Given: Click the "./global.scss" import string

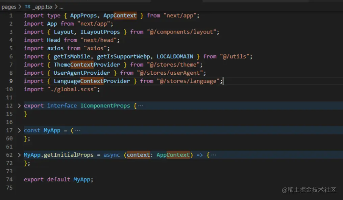Looking at the screenshot, I should tap(72, 89).
